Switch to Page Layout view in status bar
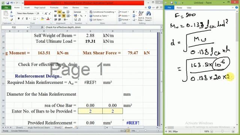The image size is (240, 135). tap(125, 131)
